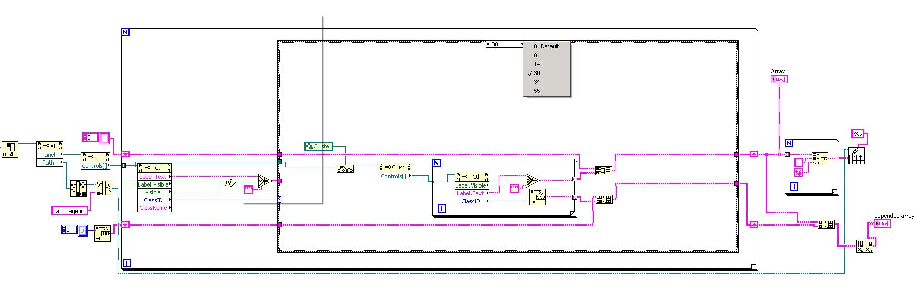This screenshot has height=285, width=916.
Task: Click the Strip Path function icon
Action: pos(78,188)
